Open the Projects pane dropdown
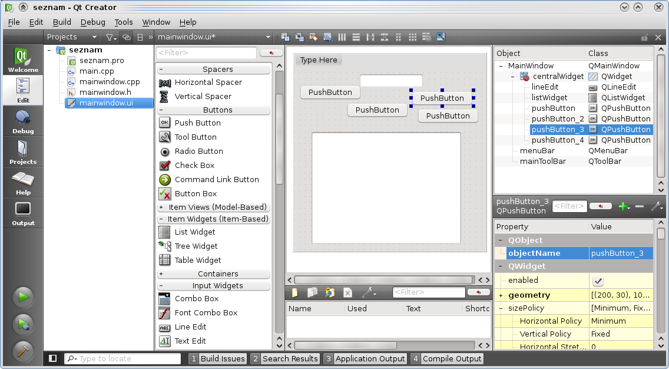Screen dimensions: 669x369 coord(72,37)
